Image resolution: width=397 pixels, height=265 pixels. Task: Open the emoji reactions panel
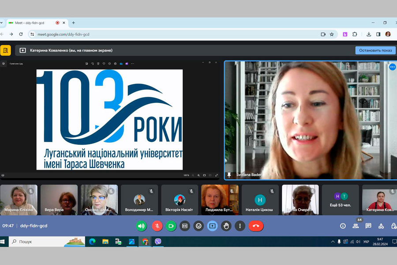(x=198, y=226)
